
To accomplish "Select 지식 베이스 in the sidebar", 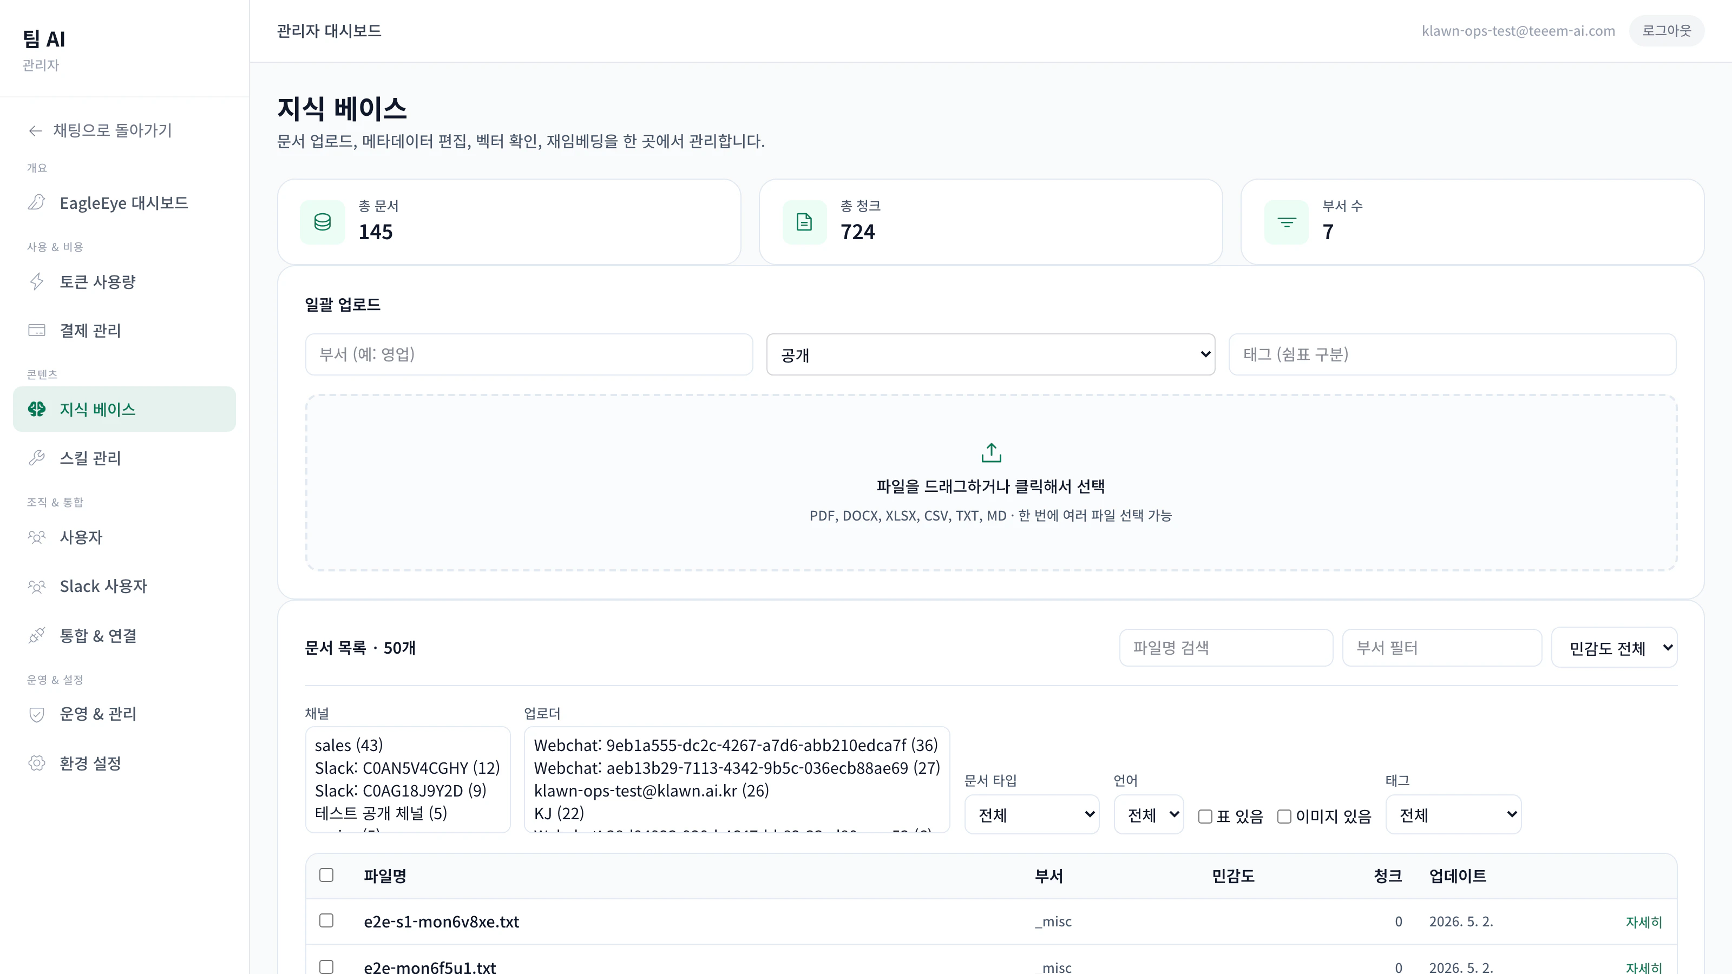I will point(124,409).
